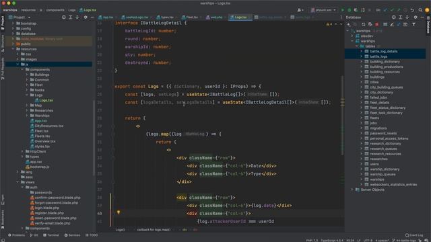Hide the Database panel with minus icon
This screenshot has height=242, width=431.
[x=422, y=17]
